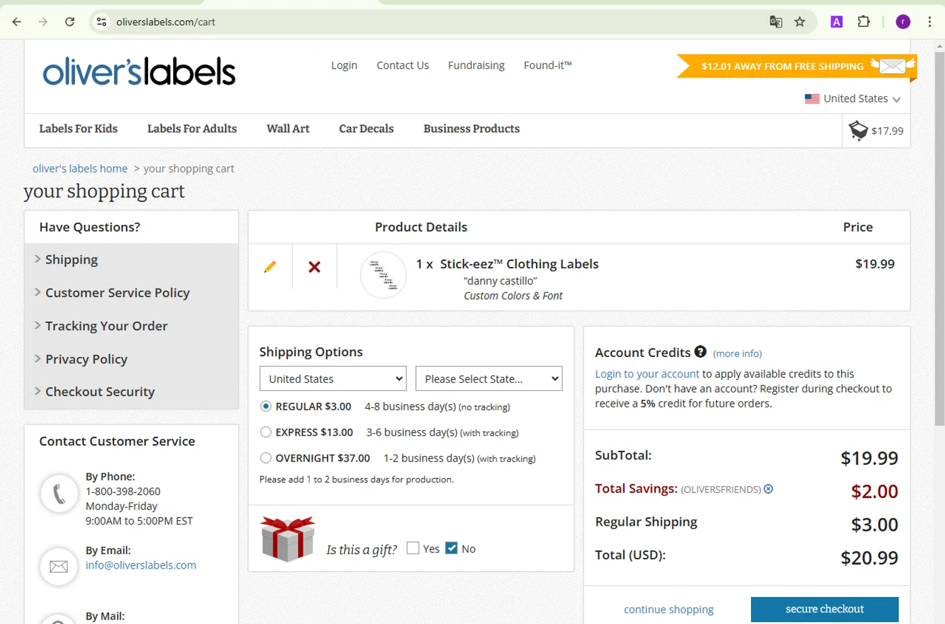Click continue shopping
This screenshot has width=945, height=624.
[x=668, y=610]
